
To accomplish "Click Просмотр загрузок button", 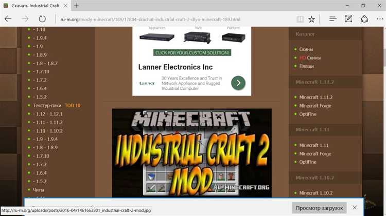I will [319, 208].
